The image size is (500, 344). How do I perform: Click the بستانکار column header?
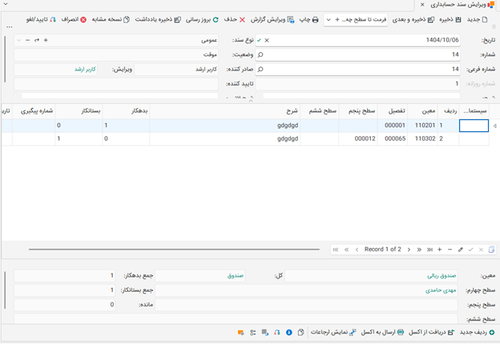pos(79,111)
